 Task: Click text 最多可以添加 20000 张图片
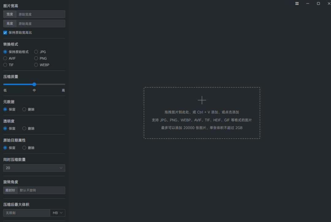pyautogui.click(x=184, y=128)
